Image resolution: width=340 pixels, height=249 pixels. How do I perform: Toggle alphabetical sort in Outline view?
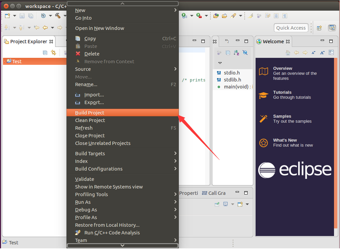pos(236,53)
